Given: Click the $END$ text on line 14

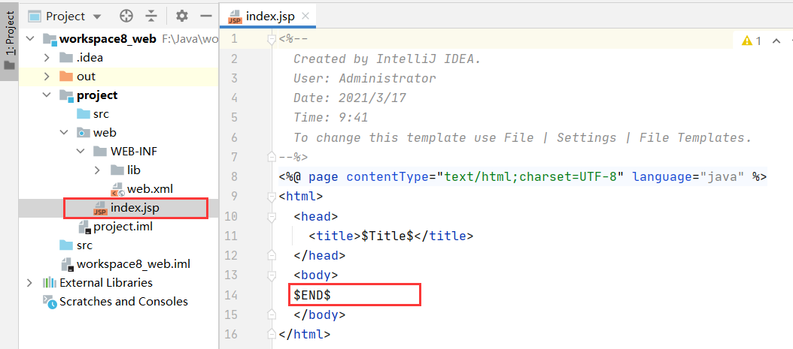Looking at the screenshot, I should tap(312, 295).
